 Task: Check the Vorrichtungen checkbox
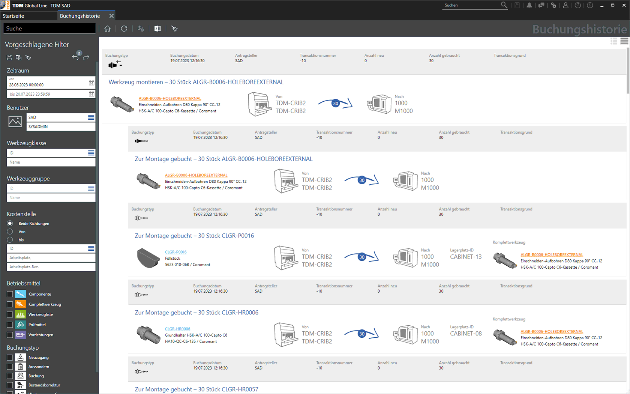10,335
